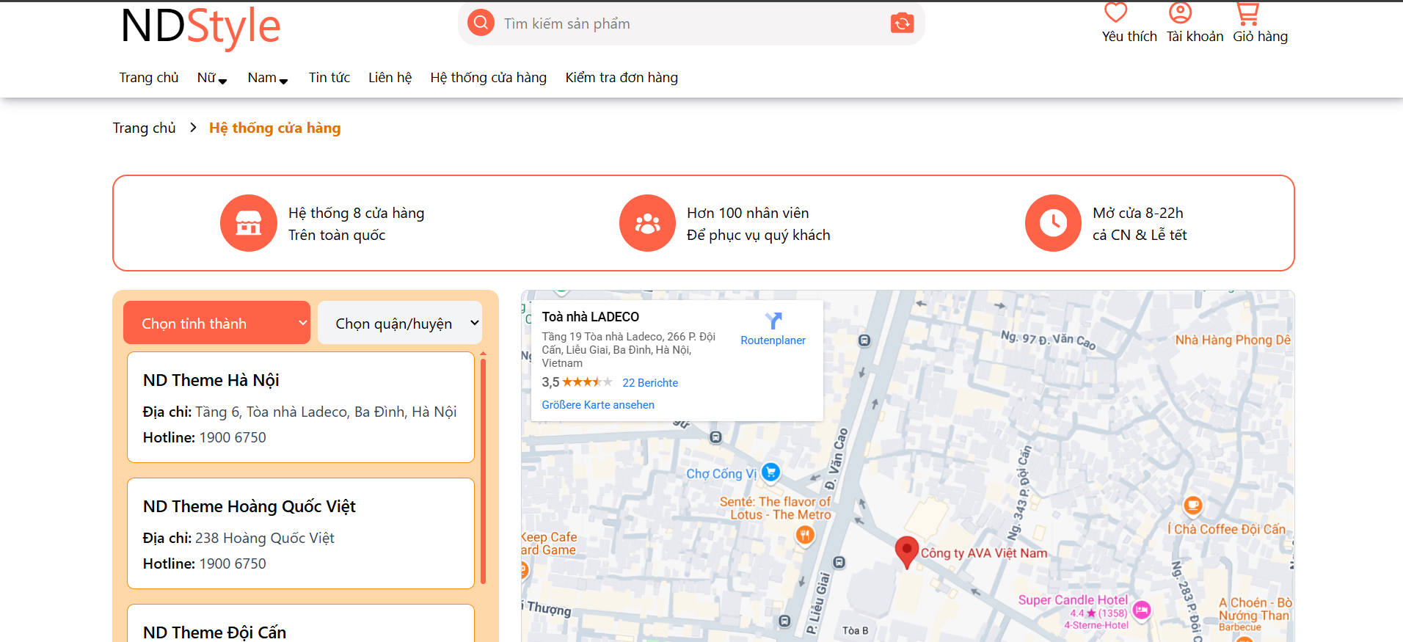Click the store list scrollbar
Image resolution: width=1403 pixels, height=642 pixels.
(x=483, y=470)
